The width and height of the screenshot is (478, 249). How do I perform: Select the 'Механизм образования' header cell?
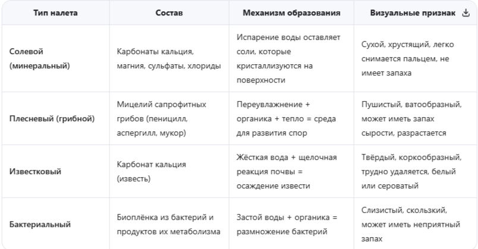point(291,13)
